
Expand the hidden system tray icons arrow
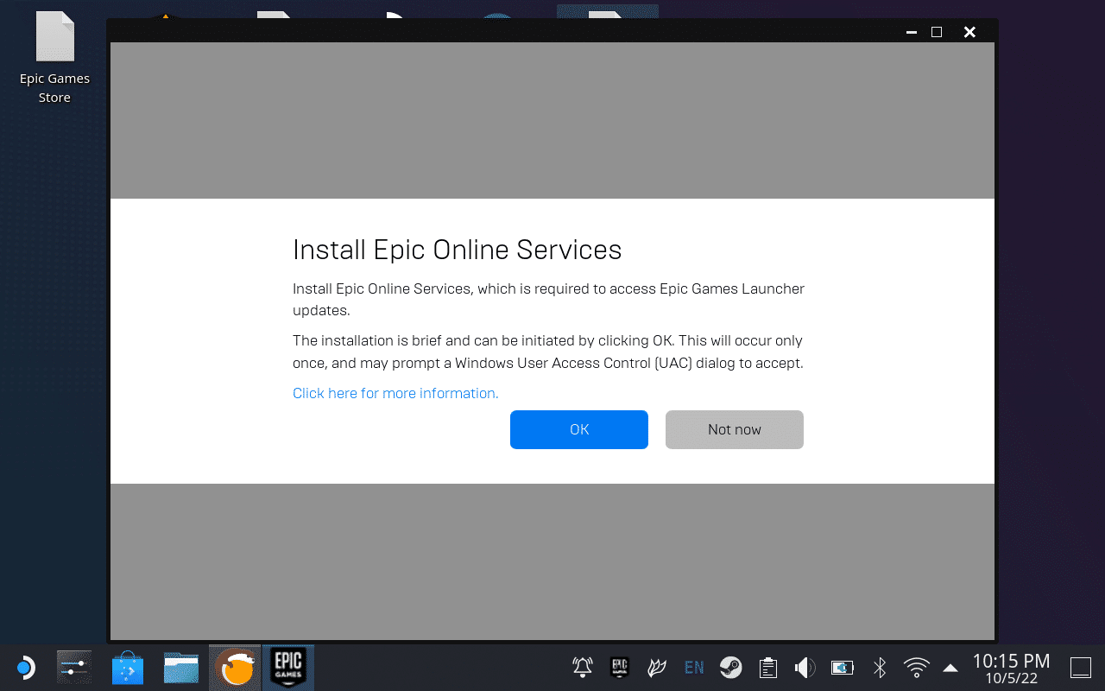950,668
